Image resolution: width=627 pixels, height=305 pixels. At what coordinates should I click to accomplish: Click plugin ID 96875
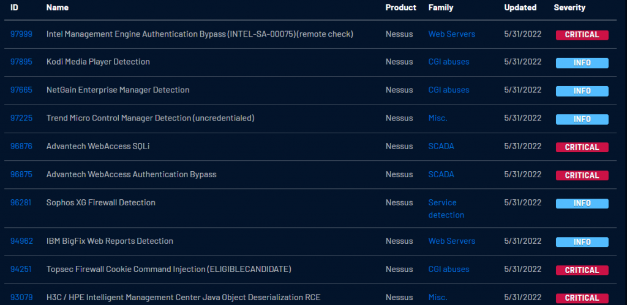[20, 174]
